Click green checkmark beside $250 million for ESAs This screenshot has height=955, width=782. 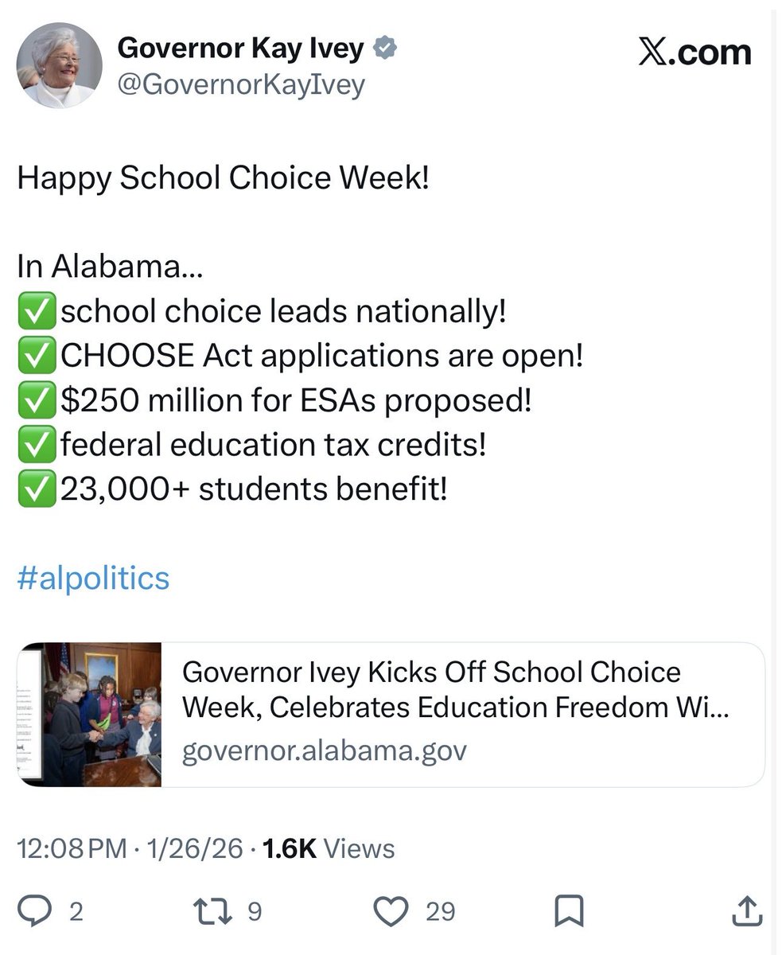(37, 400)
